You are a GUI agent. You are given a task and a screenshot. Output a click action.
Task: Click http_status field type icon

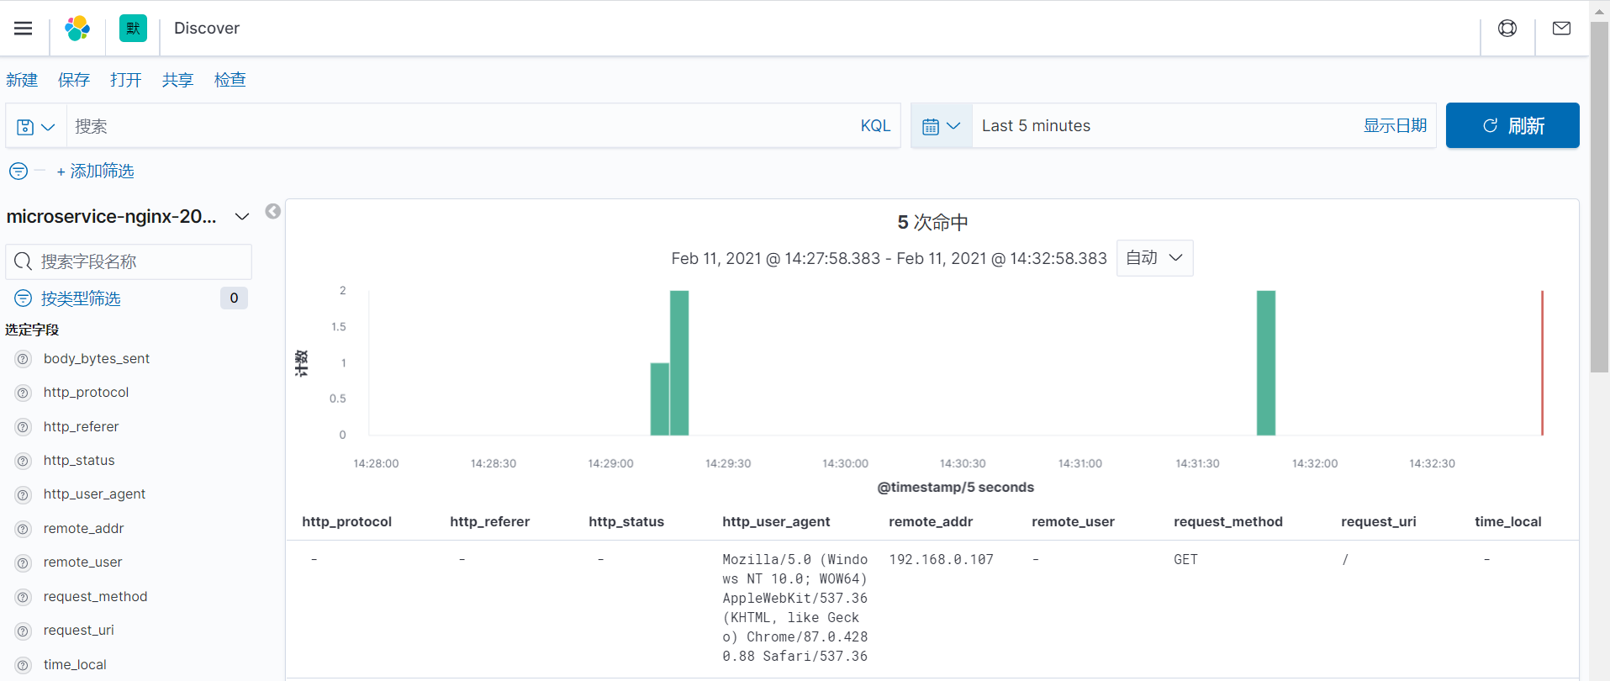point(24,461)
